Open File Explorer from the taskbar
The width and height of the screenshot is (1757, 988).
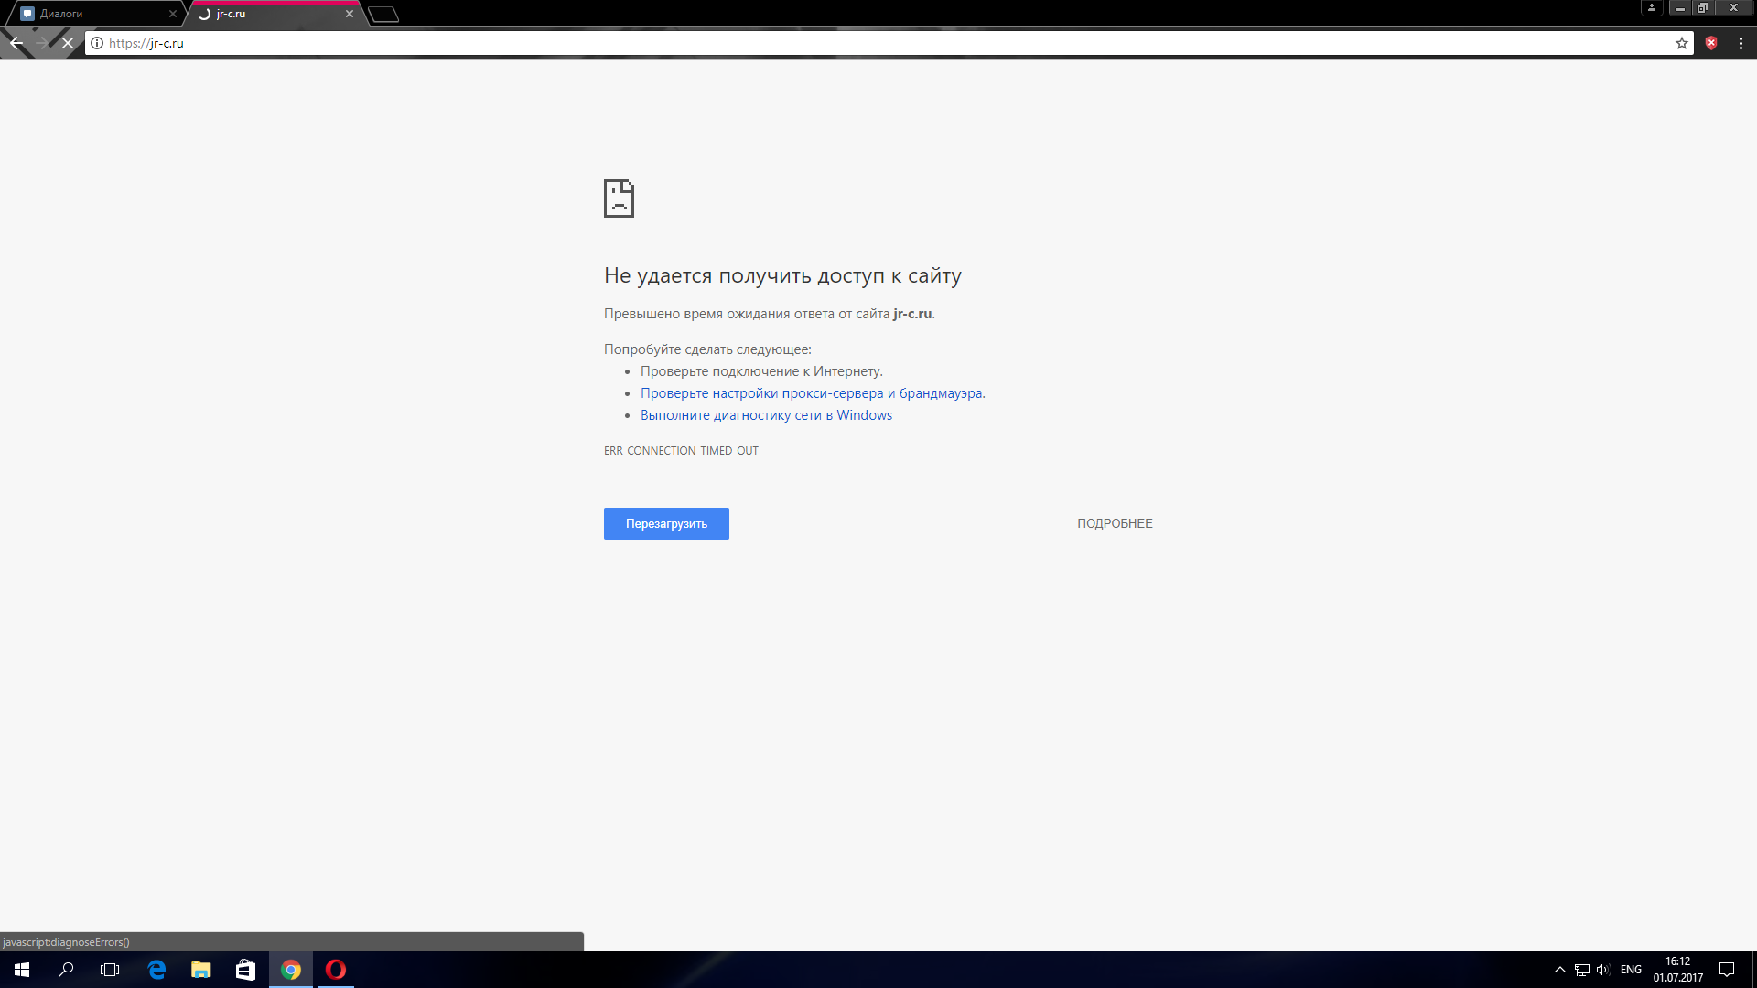click(200, 970)
